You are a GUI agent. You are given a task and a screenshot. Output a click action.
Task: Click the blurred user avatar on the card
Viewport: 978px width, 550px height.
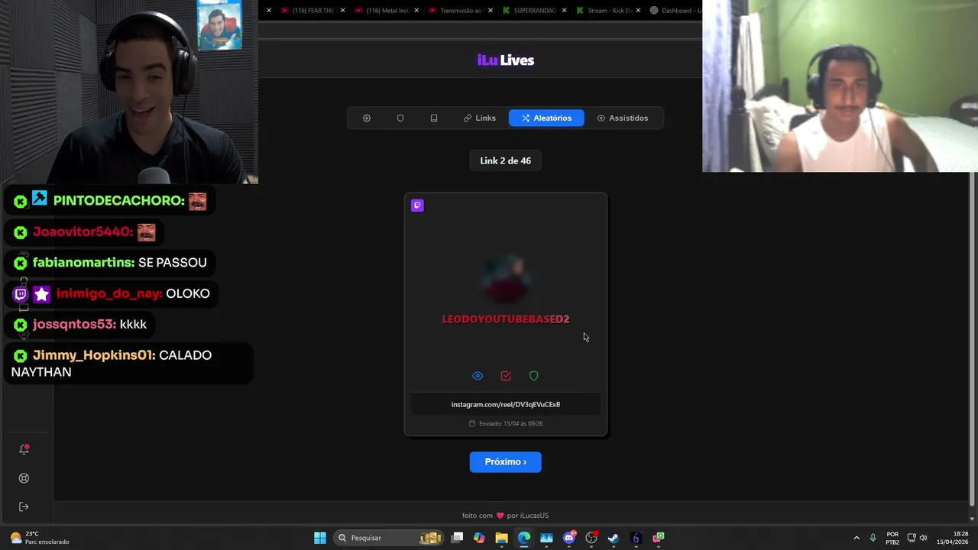click(x=506, y=279)
